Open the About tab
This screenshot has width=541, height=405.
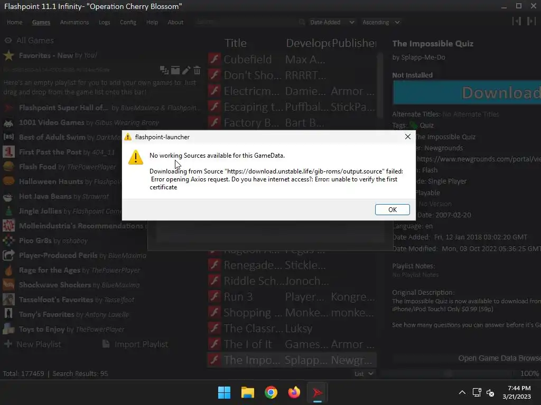coord(175,22)
